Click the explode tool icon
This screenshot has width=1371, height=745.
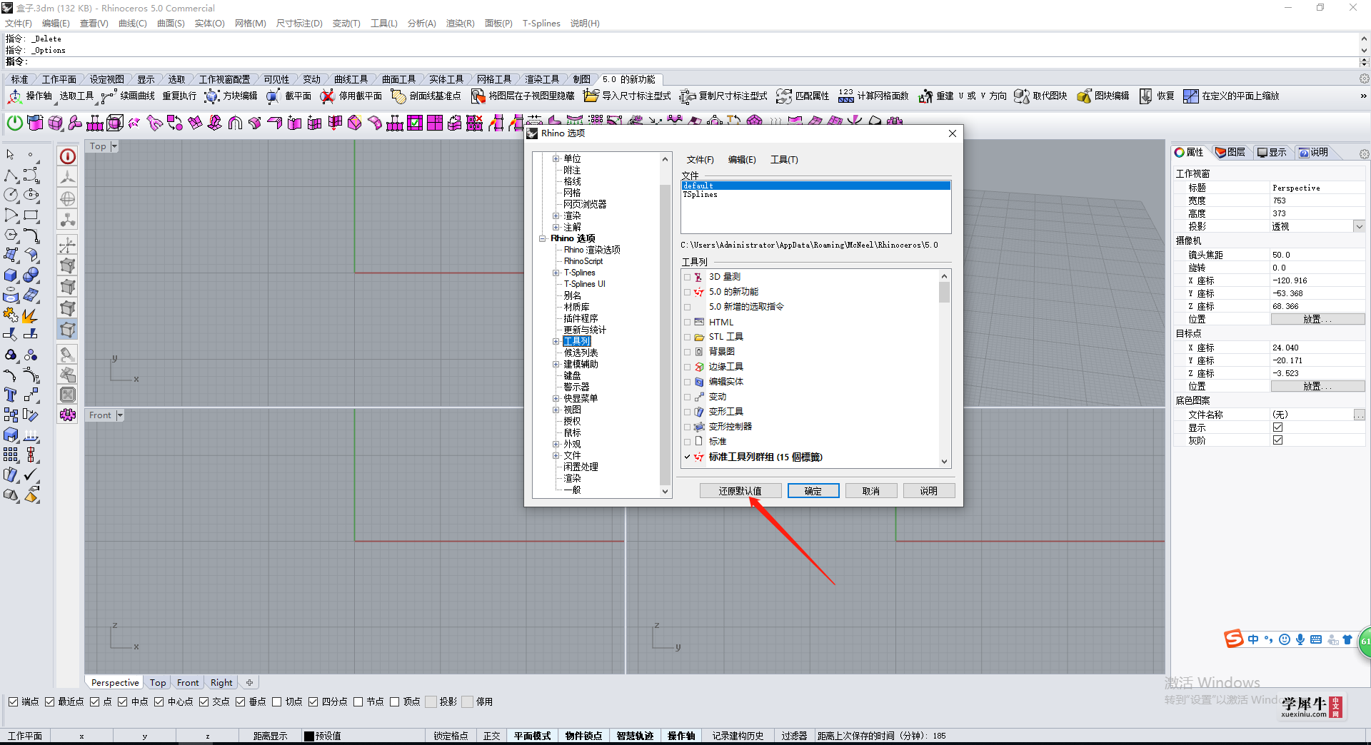click(31, 315)
